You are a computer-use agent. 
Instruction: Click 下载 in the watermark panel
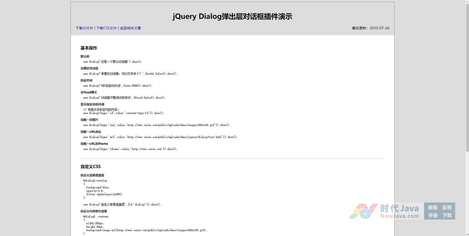(x=447, y=216)
